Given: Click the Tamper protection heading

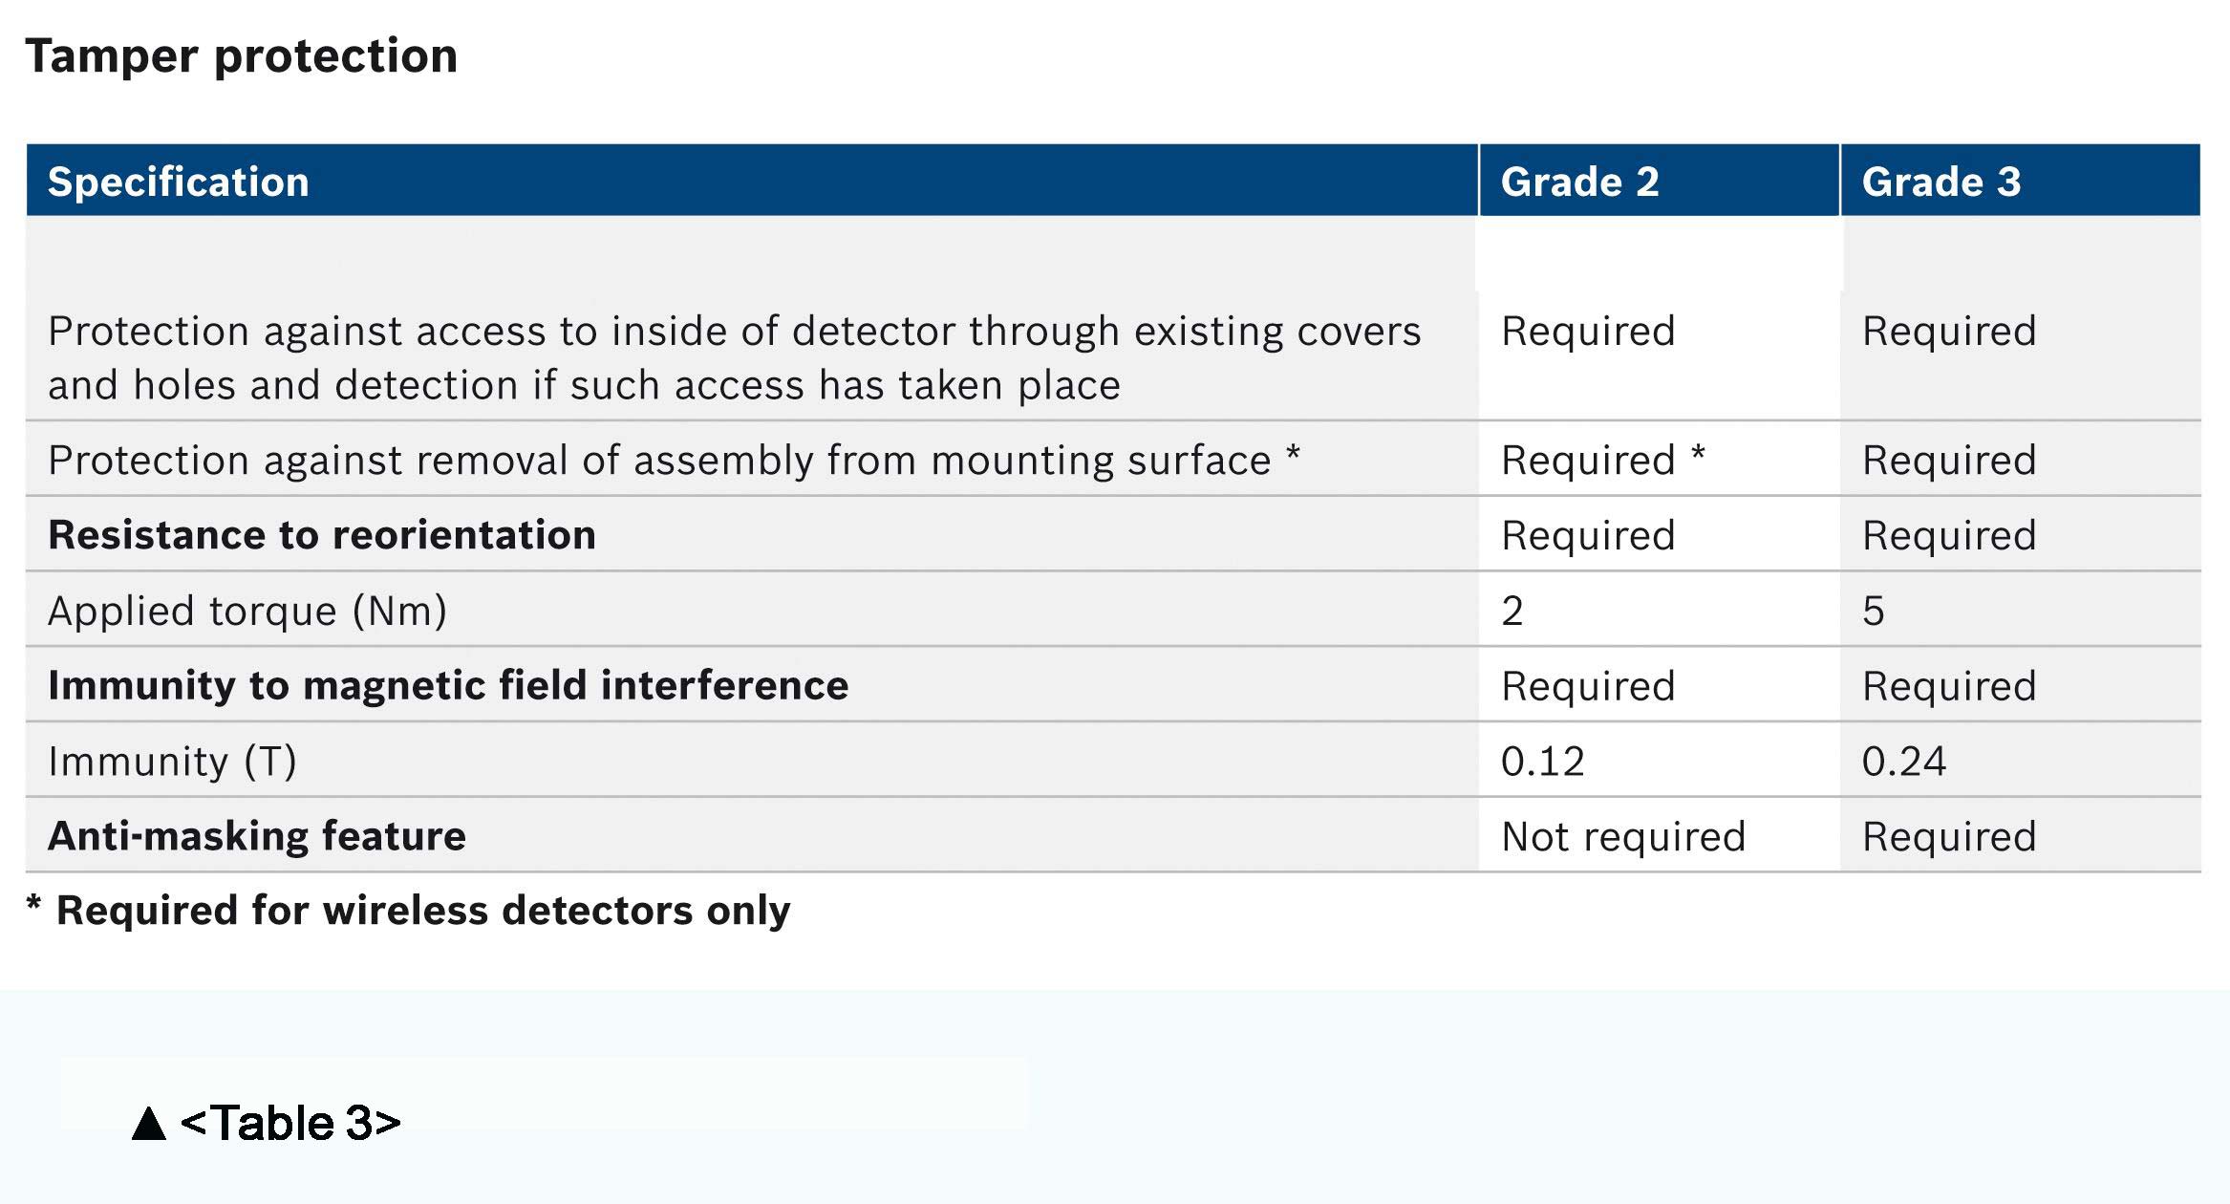Looking at the screenshot, I should [x=242, y=55].
